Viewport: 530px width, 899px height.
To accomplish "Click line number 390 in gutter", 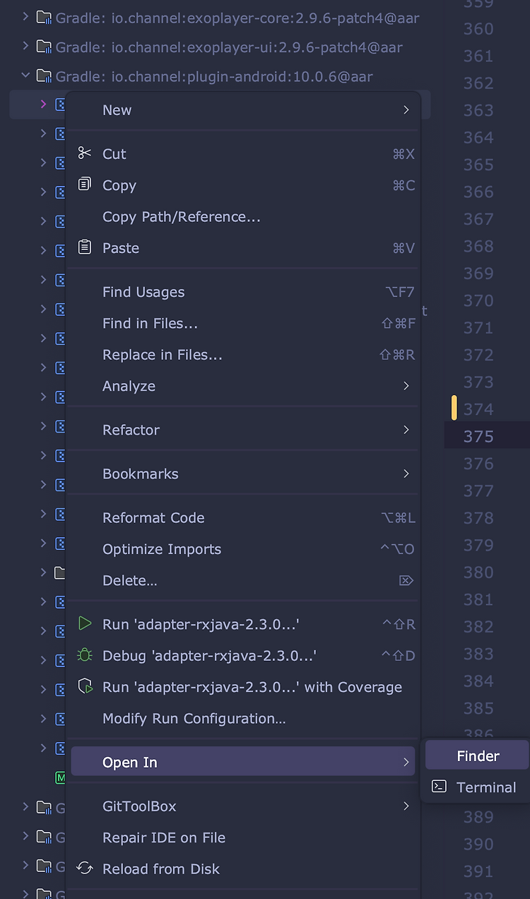I will 478,844.
